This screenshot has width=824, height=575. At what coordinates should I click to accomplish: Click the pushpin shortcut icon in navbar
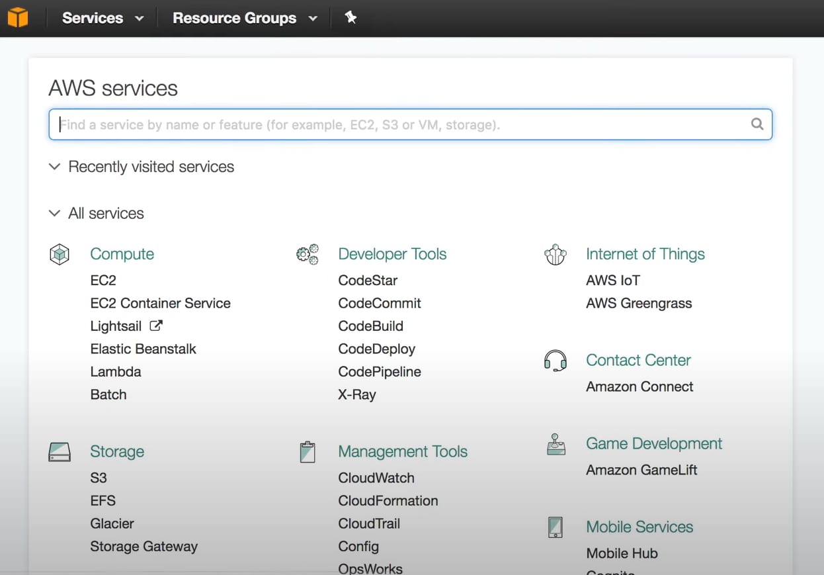[x=351, y=18]
